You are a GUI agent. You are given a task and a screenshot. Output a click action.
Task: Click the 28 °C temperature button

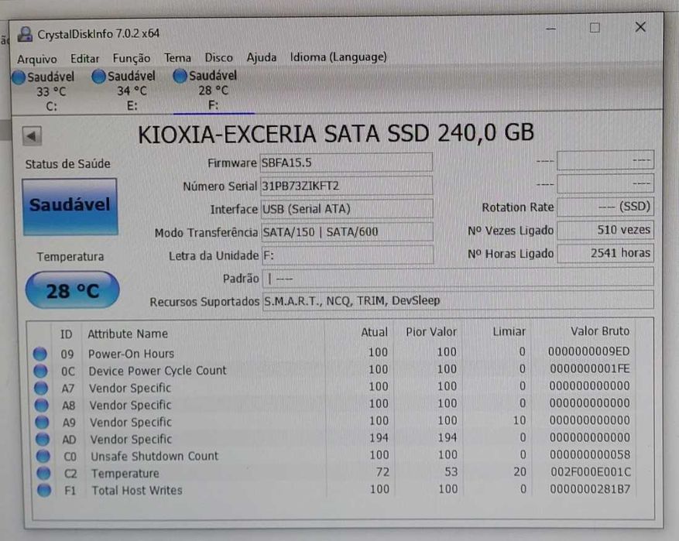point(72,290)
